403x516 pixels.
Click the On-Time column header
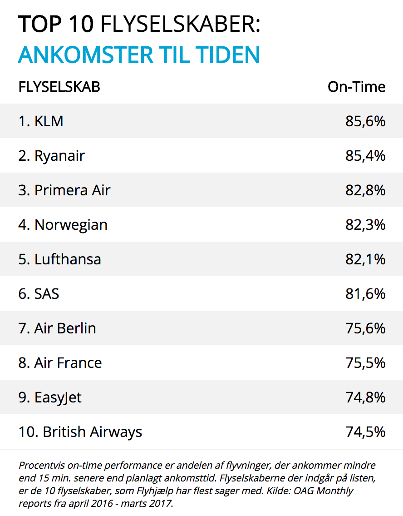click(x=356, y=87)
